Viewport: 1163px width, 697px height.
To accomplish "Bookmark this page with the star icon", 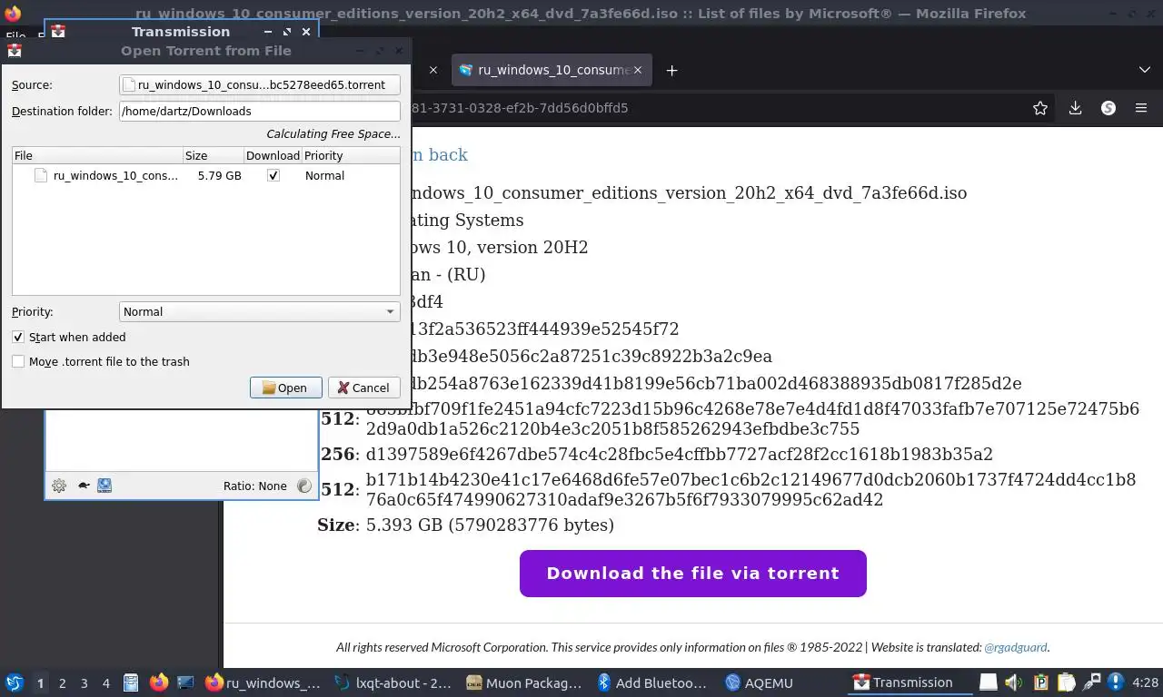I will coord(1040,108).
